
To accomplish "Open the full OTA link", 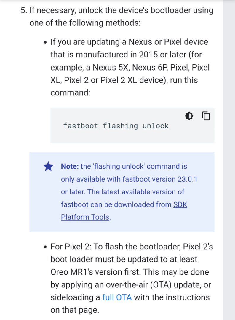I will (117, 297).
